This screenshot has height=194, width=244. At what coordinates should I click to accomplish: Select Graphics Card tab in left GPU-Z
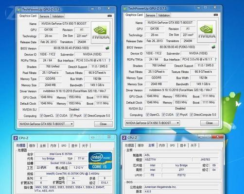(x=28, y=16)
